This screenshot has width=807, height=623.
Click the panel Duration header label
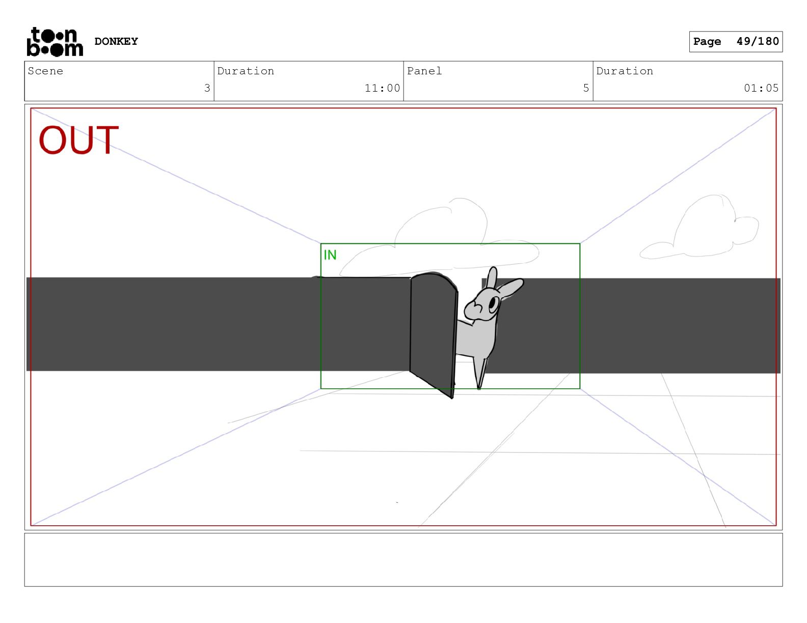625,71
